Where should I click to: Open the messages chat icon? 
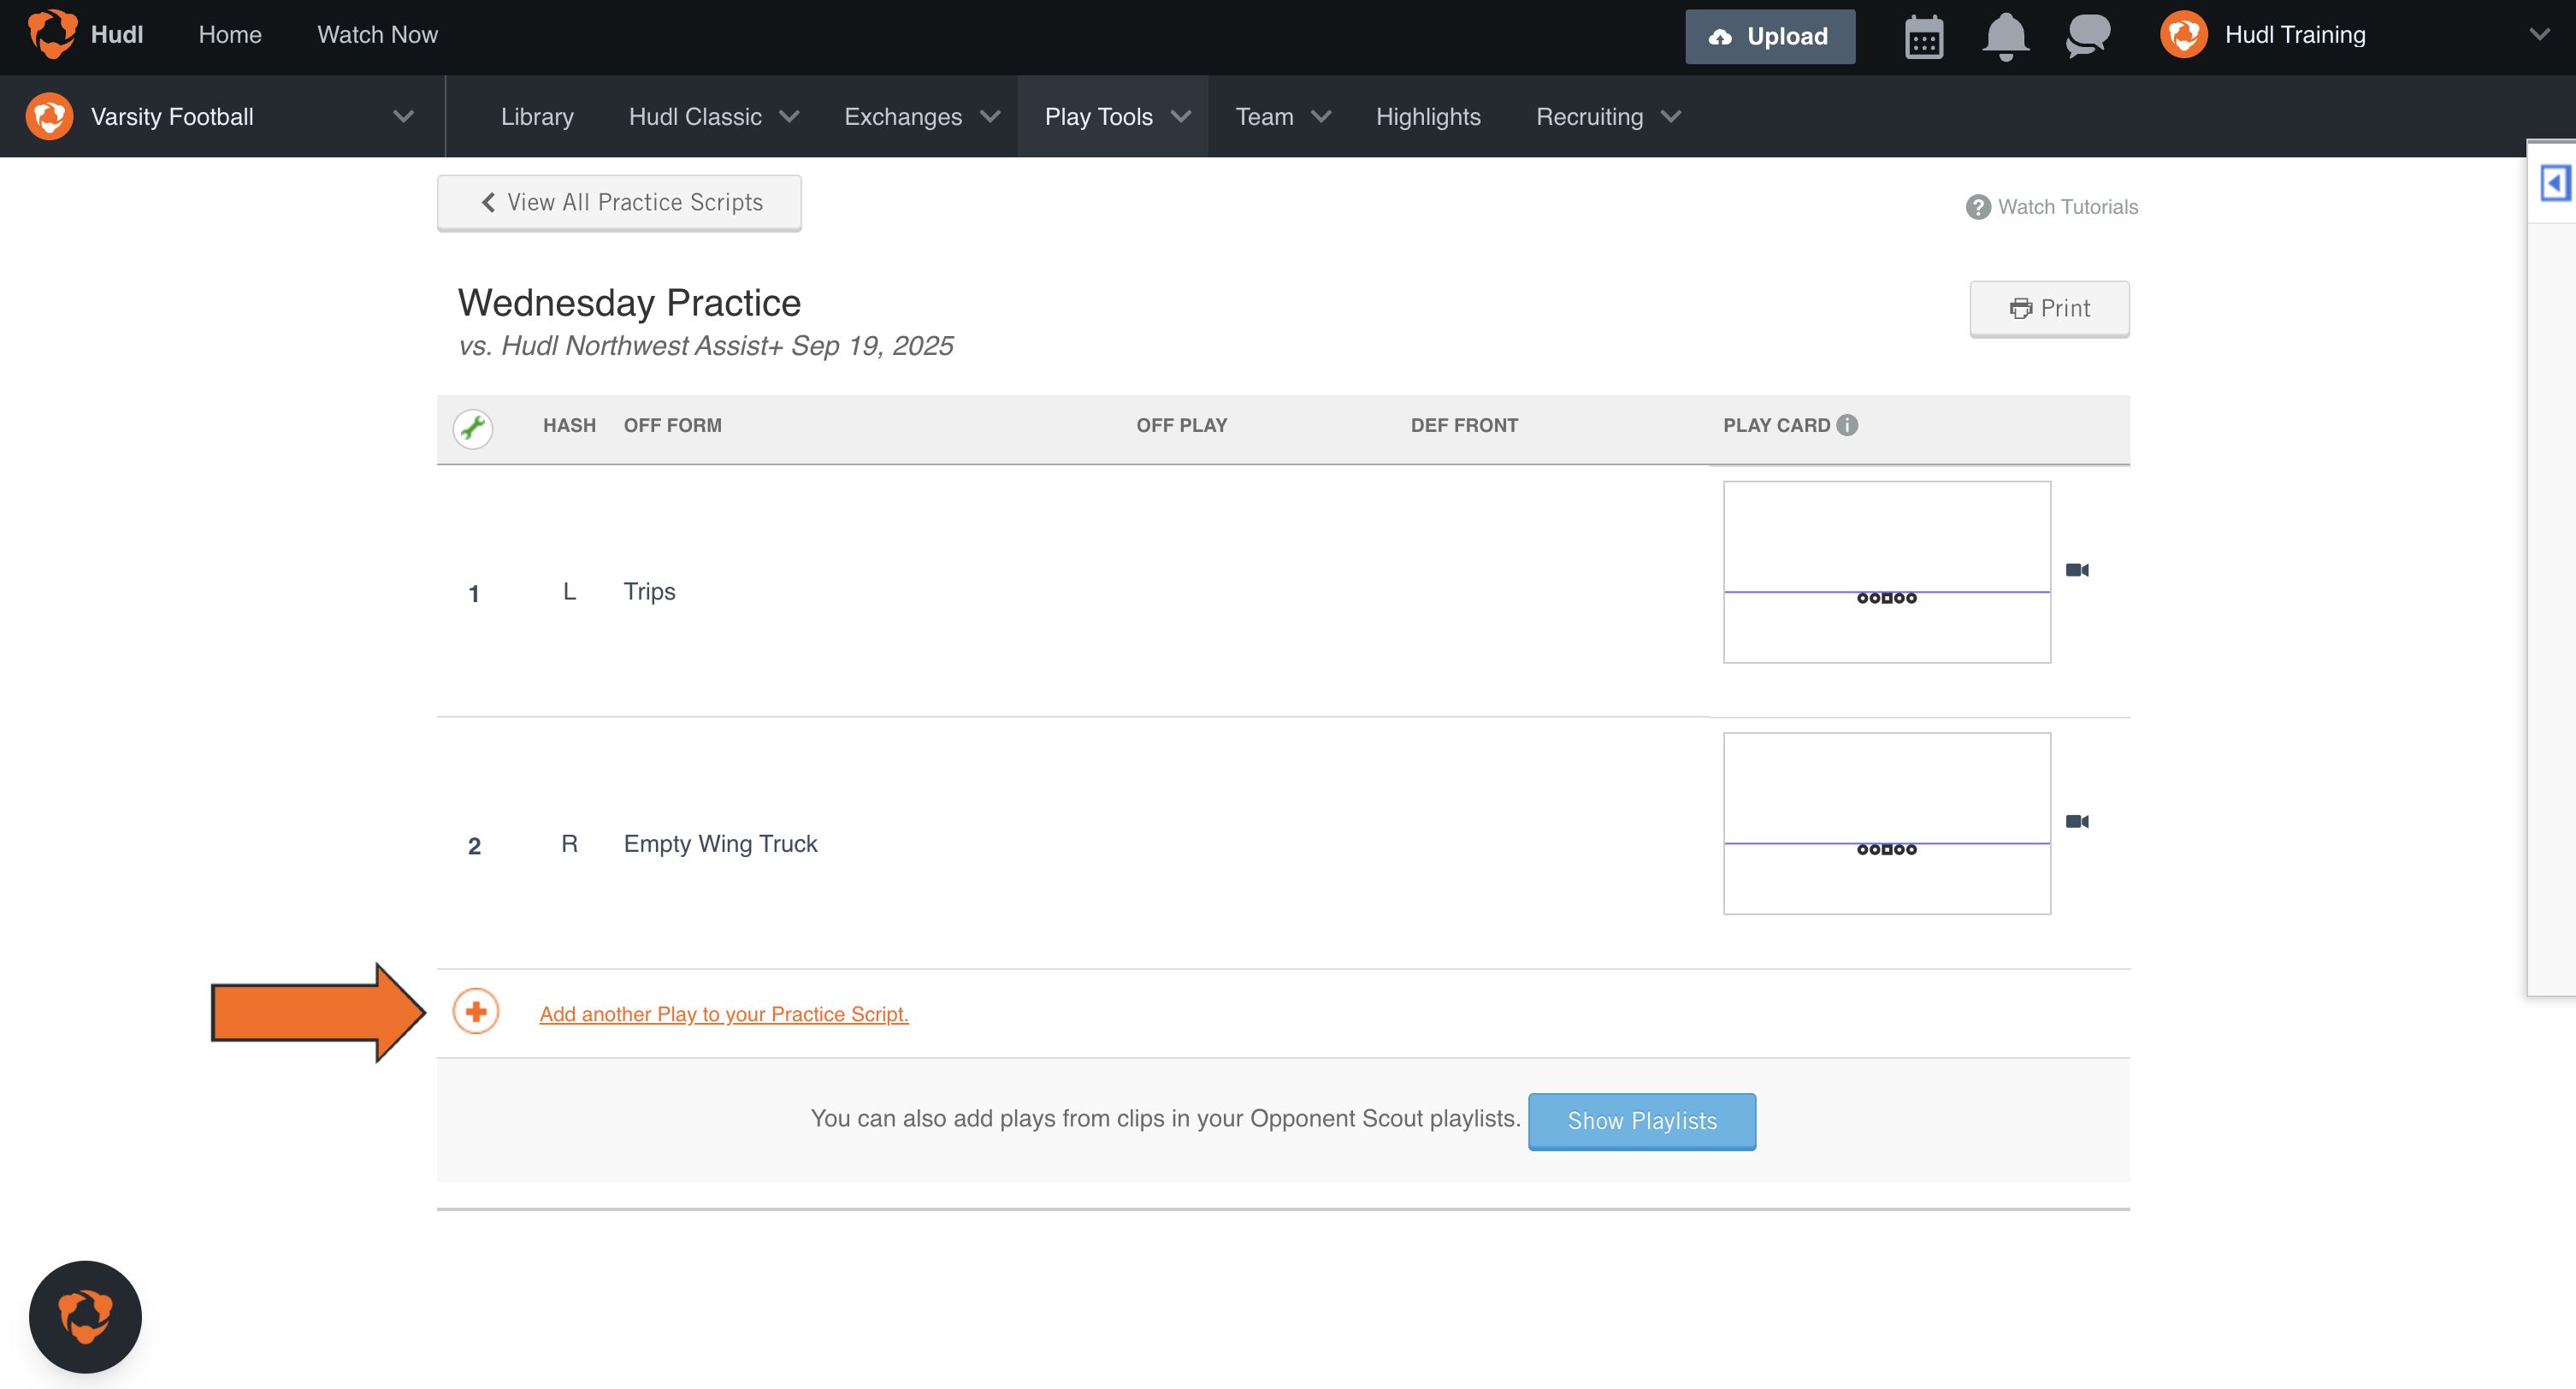pos(2088,36)
